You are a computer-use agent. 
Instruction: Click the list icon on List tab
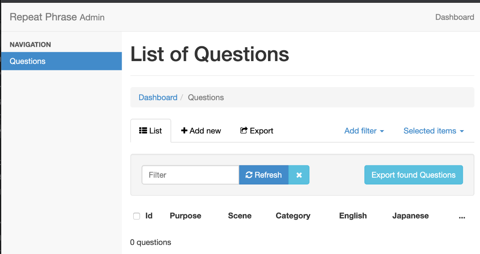(x=143, y=131)
